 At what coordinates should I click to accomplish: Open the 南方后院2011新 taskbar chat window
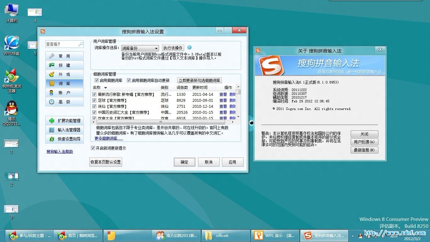pyautogui.click(x=177, y=235)
